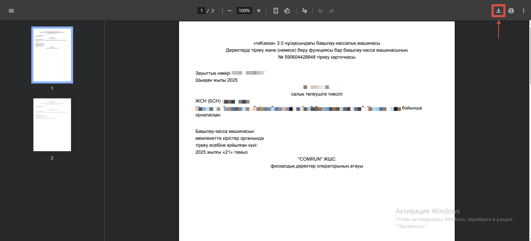Click the text № 590604428848 тіркеу карточкасы
Viewport: 531px width, 241px height.
[x=317, y=57]
